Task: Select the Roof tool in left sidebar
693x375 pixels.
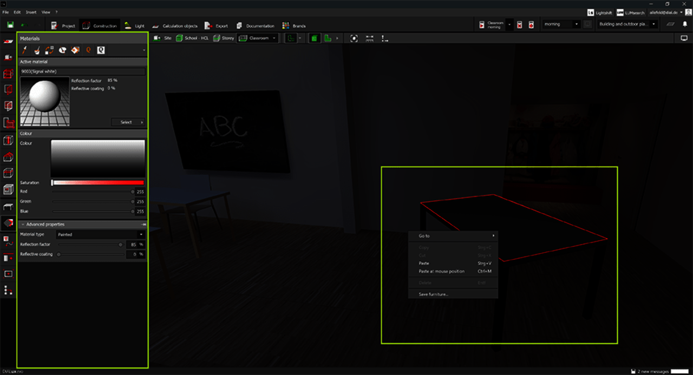Action: click(8, 157)
